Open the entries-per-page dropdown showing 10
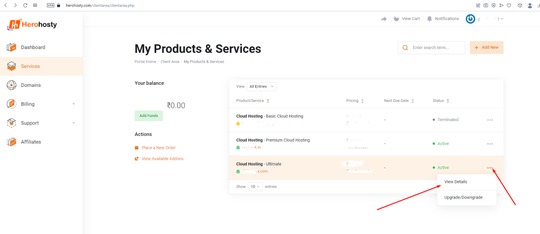The width and height of the screenshot is (540, 234). pyautogui.click(x=255, y=187)
